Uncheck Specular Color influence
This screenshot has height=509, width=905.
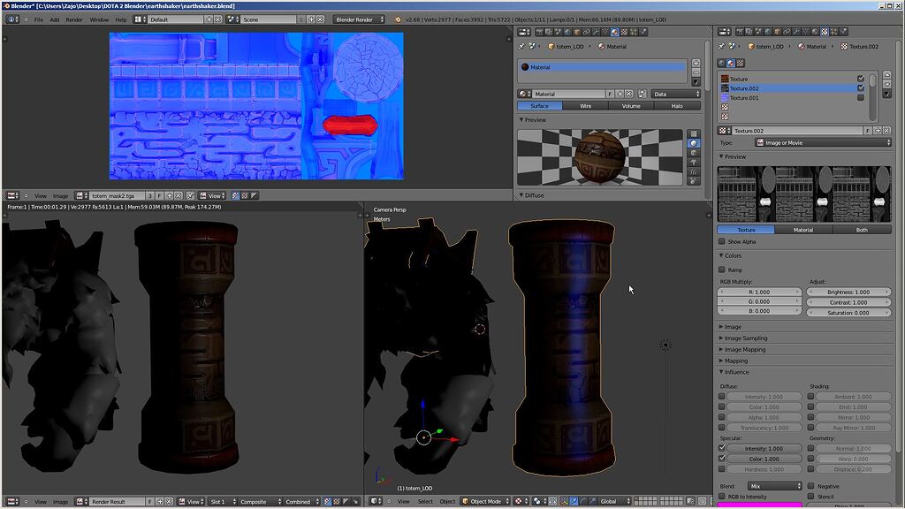tap(721, 459)
